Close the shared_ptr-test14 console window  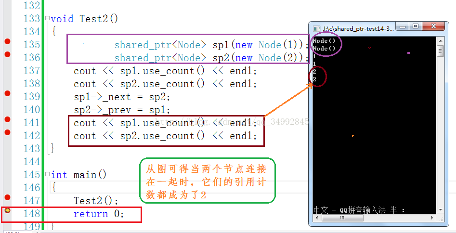(x=433, y=26)
